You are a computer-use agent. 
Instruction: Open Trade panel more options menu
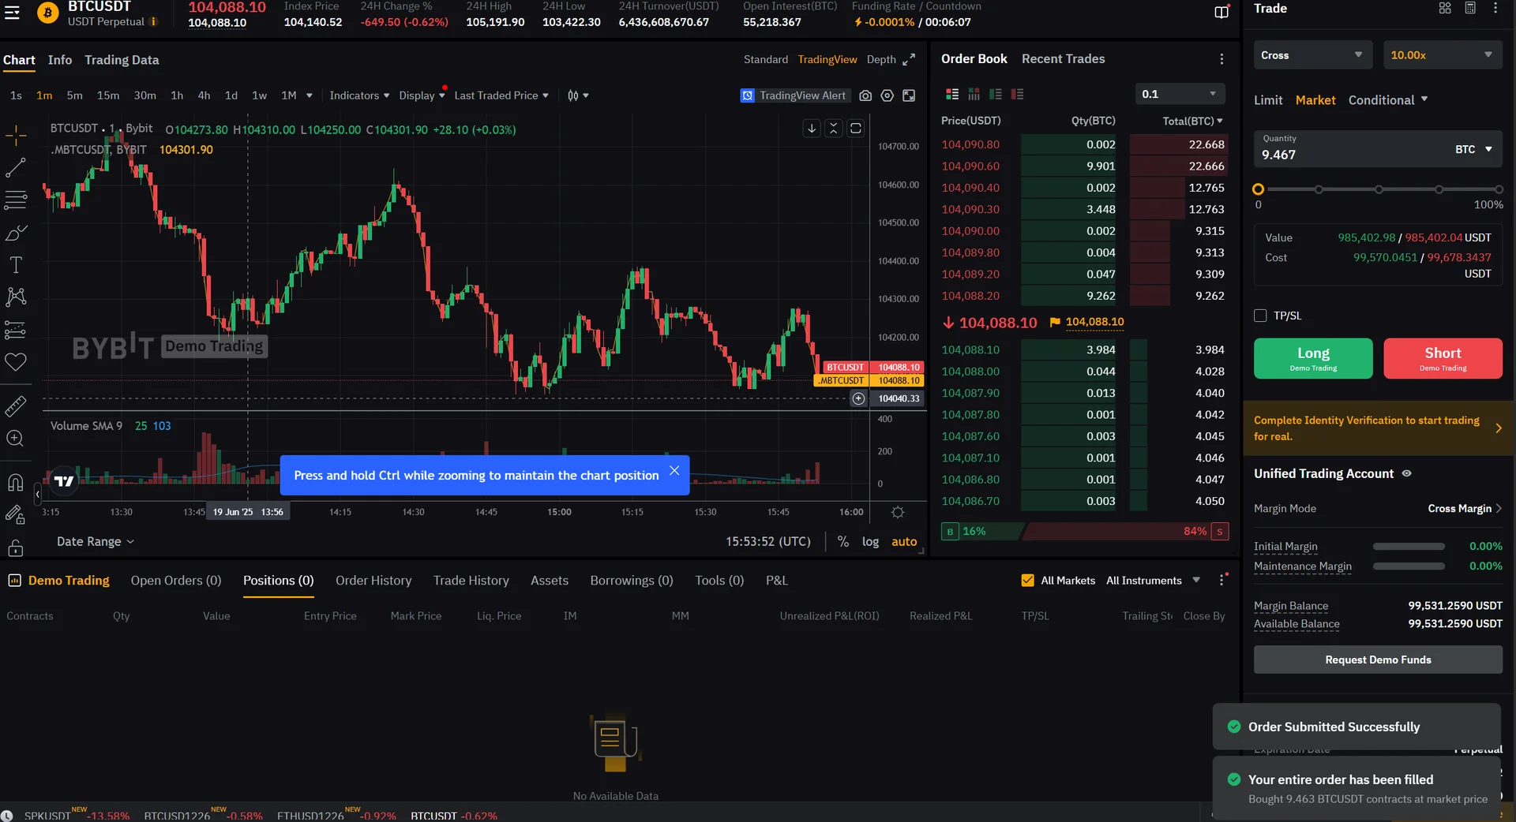pos(1495,8)
